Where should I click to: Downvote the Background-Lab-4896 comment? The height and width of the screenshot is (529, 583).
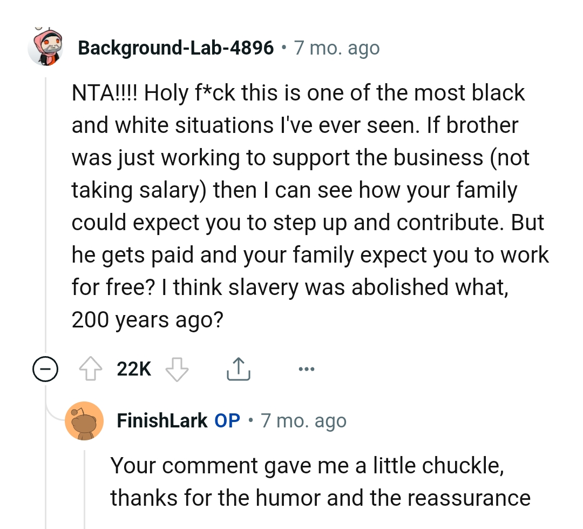point(177,369)
